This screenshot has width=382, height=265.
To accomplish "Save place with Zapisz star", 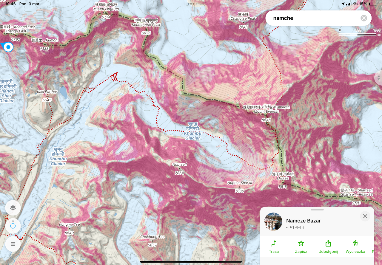I will (x=301, y=247).
